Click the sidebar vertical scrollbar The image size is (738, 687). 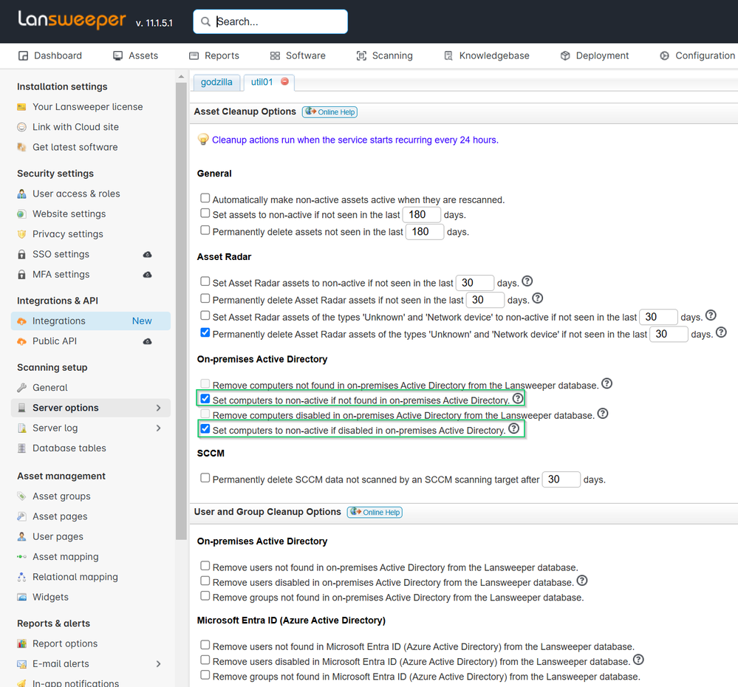(181, 295)
